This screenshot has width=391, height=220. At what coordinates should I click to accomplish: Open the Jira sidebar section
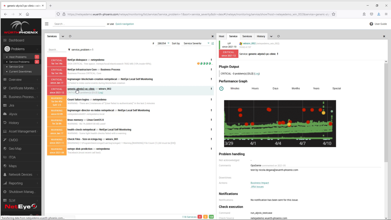pyautogui.click(x=12, y=105)
